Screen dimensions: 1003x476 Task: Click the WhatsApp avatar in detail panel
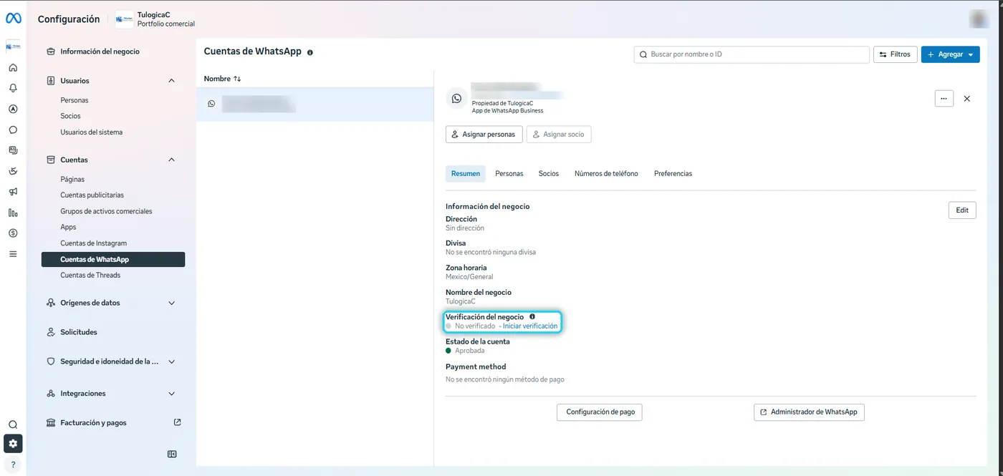point(457,98)
